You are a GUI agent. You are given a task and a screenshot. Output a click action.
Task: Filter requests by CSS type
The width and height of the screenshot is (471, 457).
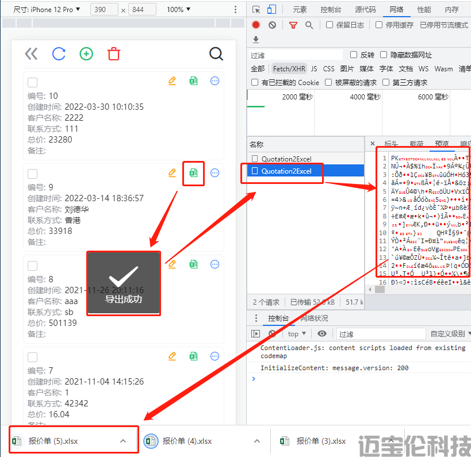click(328, 69)
